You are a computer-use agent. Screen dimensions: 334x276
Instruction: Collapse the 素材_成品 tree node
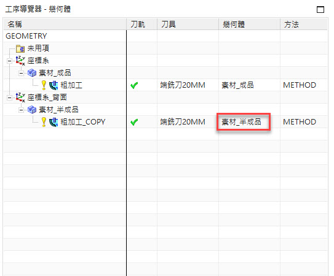click(21, 74)
